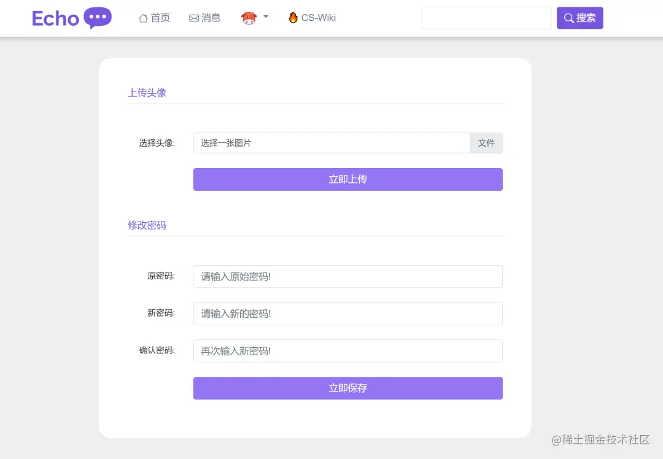663x459 pixels.
Task: Click the search input box
Action: 486,18
